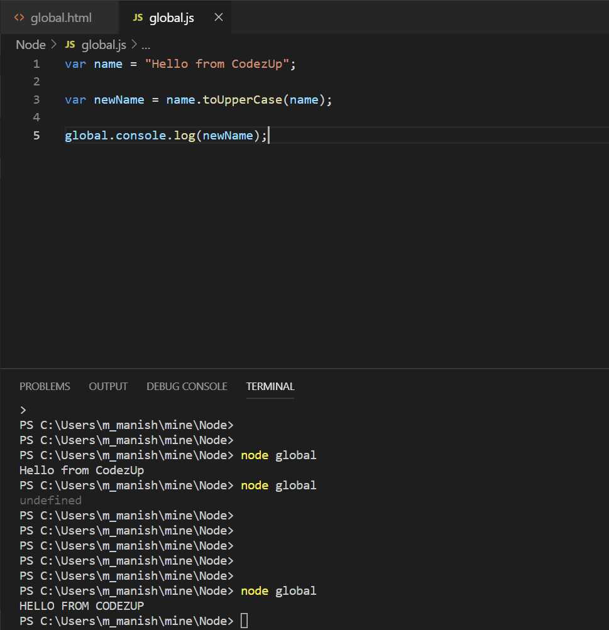
Task: Click the terminal cursor at last prompt
Action: click(x=244, y=621)
